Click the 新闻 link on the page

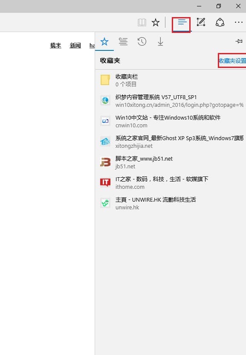75,46
